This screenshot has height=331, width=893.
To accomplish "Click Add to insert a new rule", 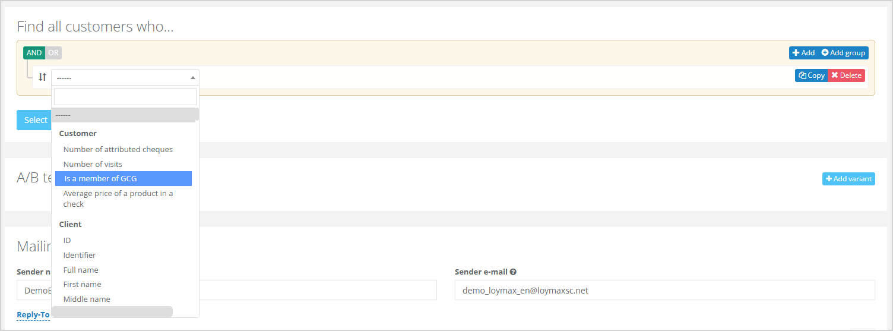I will (x=803, y=53).
